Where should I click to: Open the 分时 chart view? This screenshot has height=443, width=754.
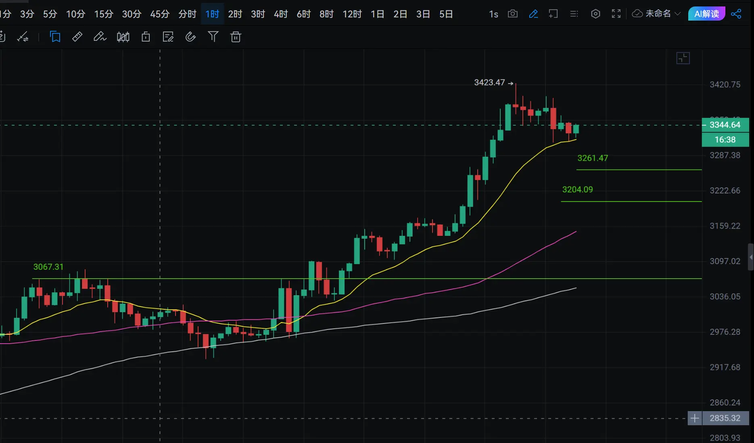(x=187, y=14)
